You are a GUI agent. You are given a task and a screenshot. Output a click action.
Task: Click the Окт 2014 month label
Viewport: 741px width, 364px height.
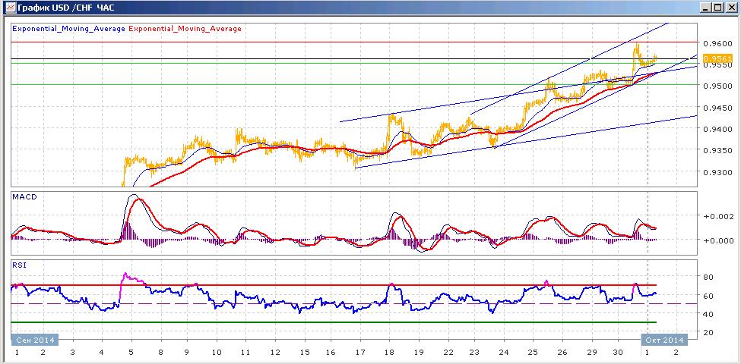coord(663,340)
